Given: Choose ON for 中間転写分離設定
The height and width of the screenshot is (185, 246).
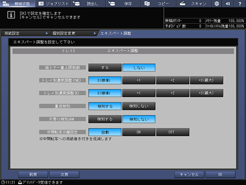Looking at the screenshot, I should coord(139,132).
